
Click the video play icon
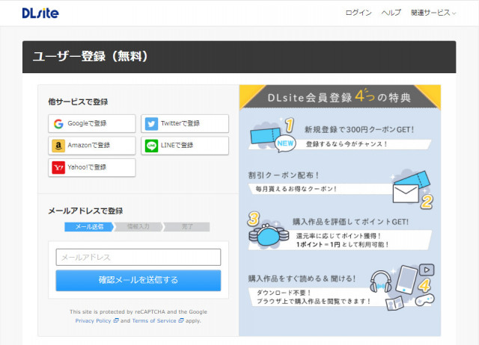(427, 270)
